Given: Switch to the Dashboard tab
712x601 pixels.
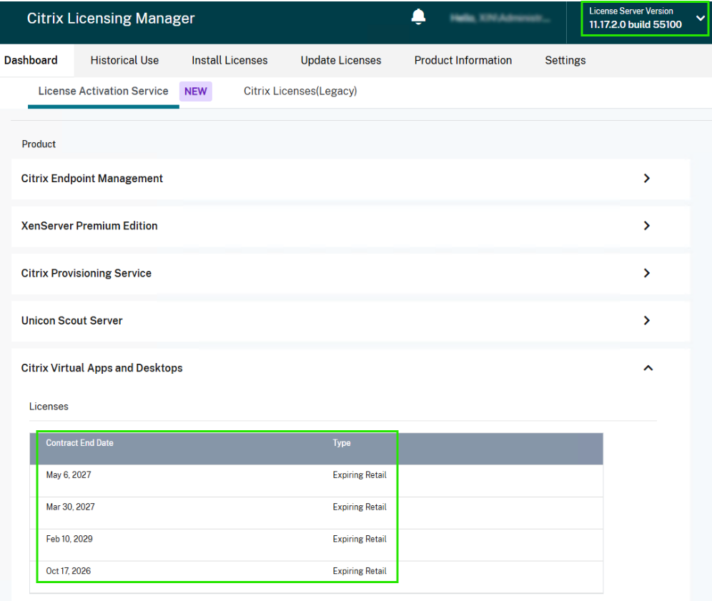Looking at the screenshot, I should (31, 60).
